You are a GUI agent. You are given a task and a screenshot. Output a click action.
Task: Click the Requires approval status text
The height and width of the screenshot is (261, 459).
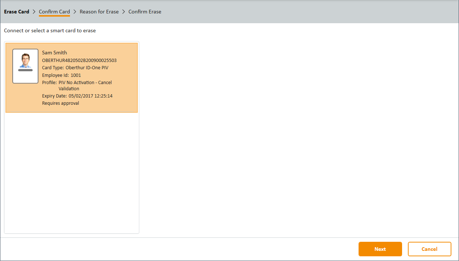tap(61, 103)
